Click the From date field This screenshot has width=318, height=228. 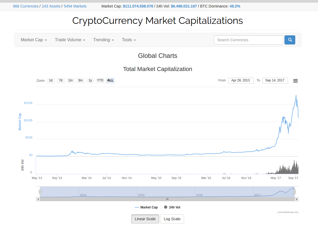click(x=241, y=81)
